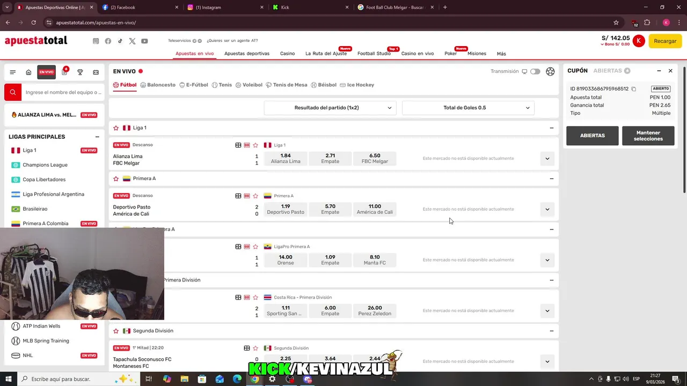Select the EN VIVO sidebar button
The width and height of the screenshot is (687, 386).
(x=46, y=72)
